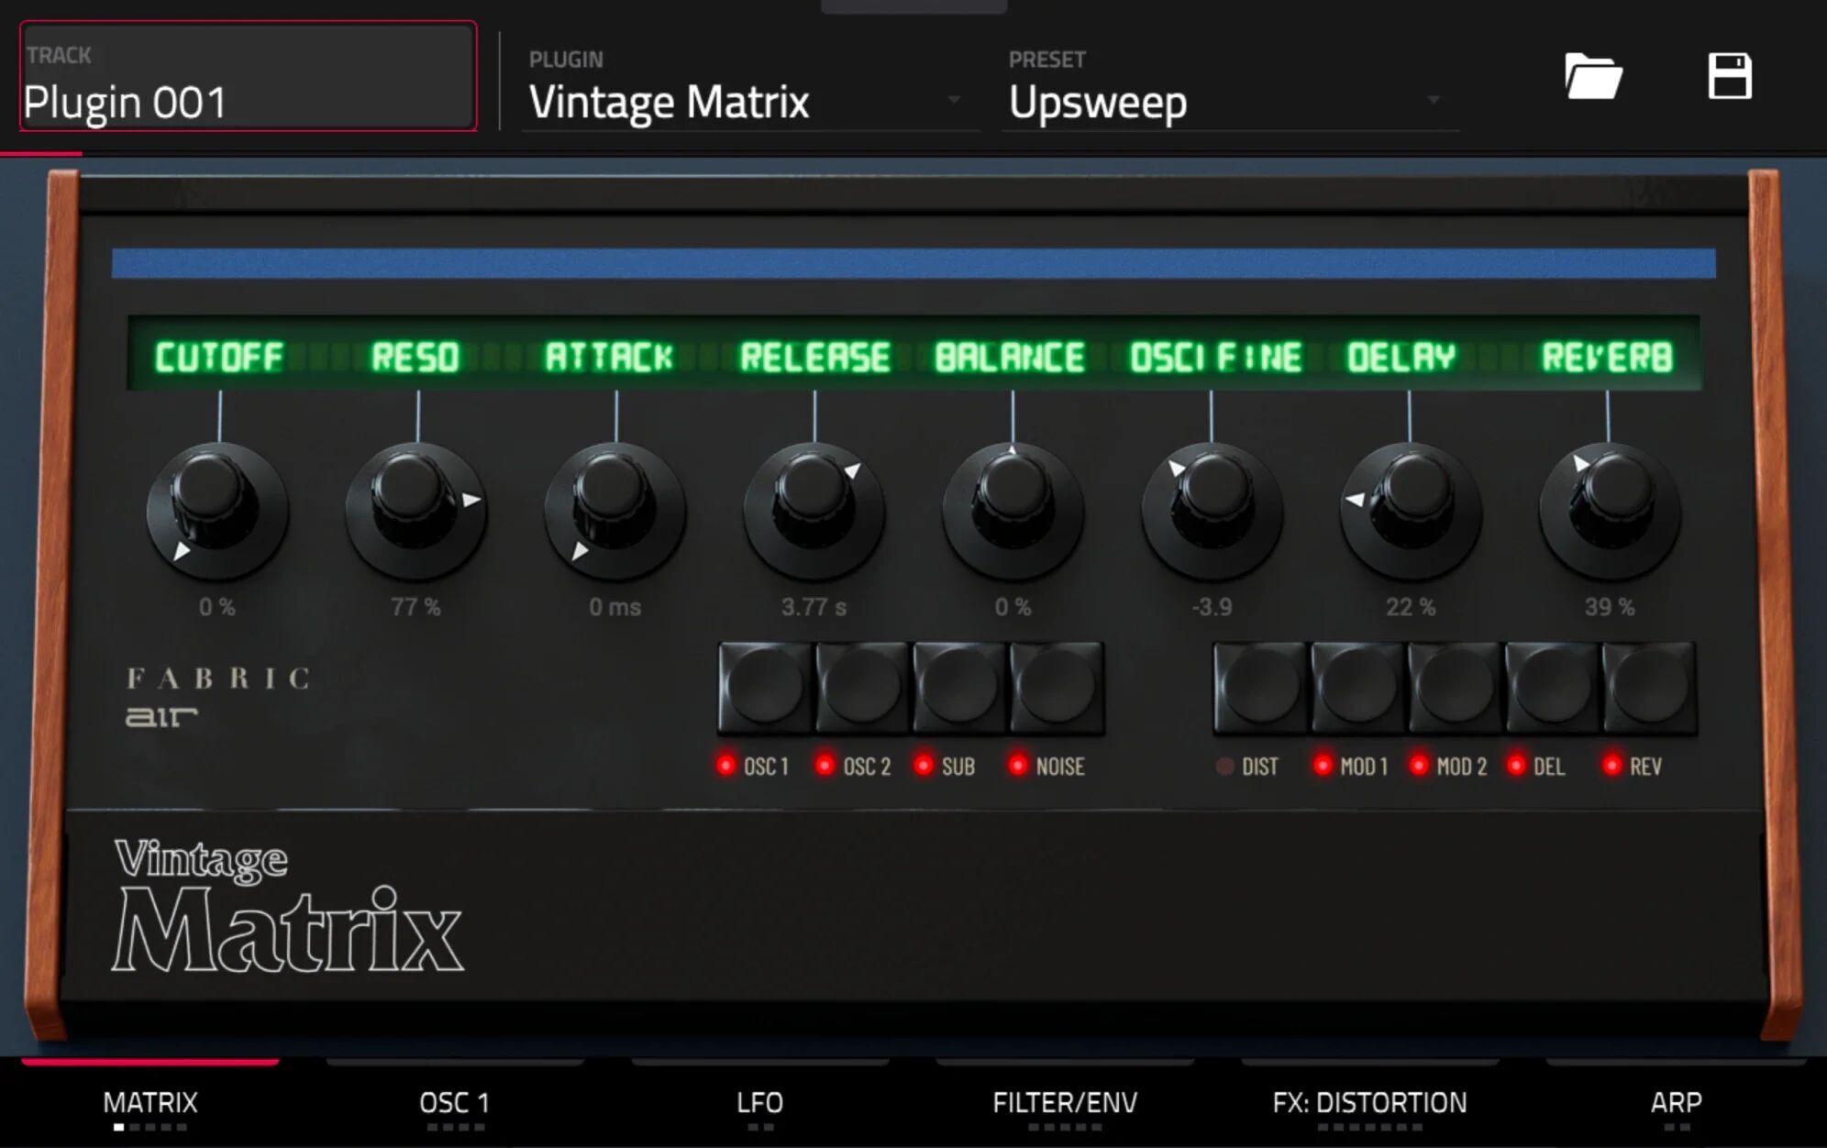1827x1148 pixels.
Task: Click the save preset floppy disk icon
Action: (x=1730, y=76)
